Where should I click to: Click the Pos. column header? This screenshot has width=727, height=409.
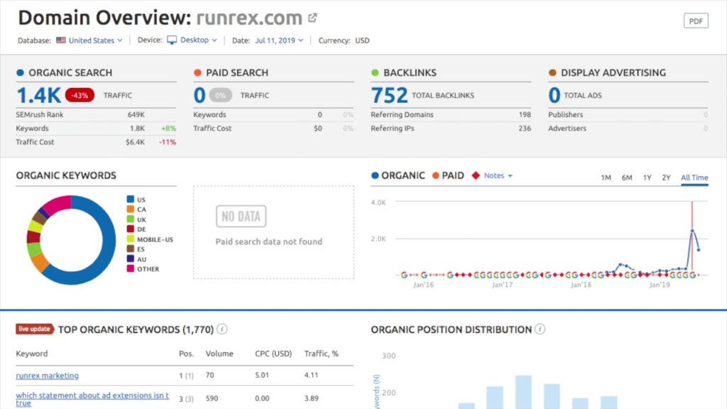click(x=187, y=354)
